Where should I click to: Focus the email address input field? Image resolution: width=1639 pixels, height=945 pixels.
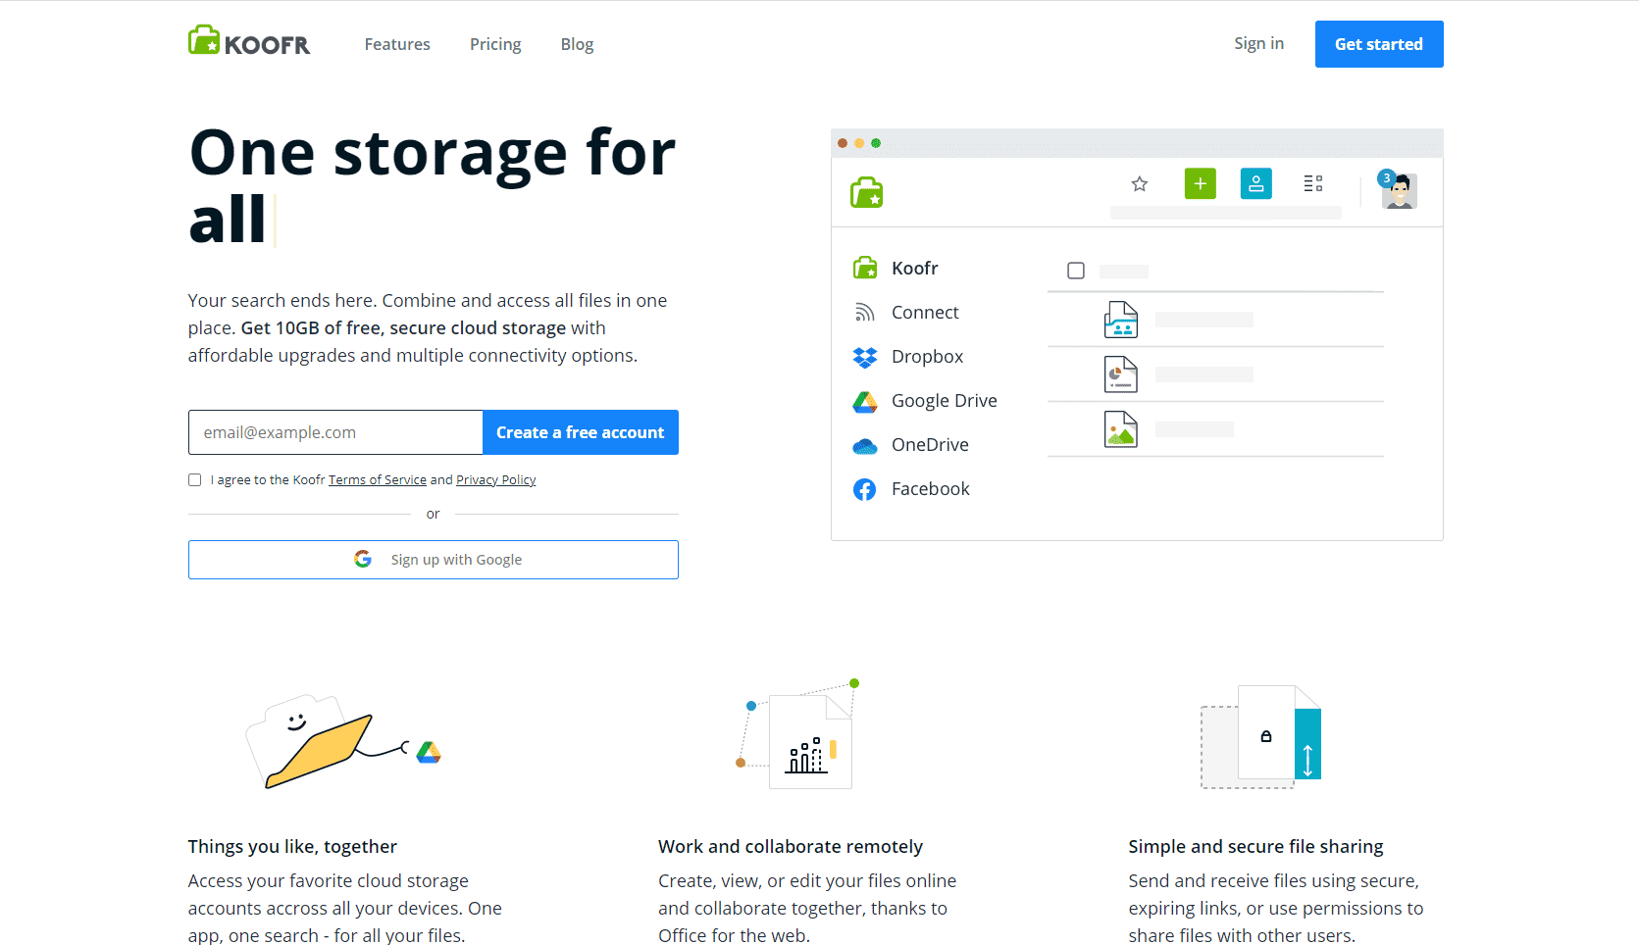click(x=335, y=432)
